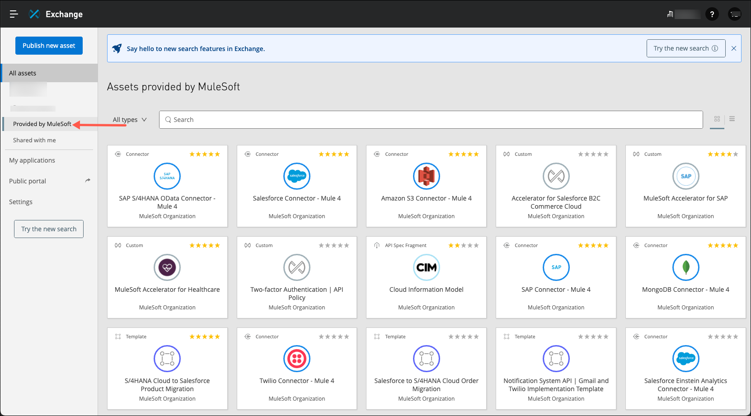Click the Public portal external arrow icon
This screenshot has width=751, height=416.
coord(88,181)
